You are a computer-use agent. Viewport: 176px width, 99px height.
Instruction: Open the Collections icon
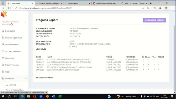click(x=160, y=8)
